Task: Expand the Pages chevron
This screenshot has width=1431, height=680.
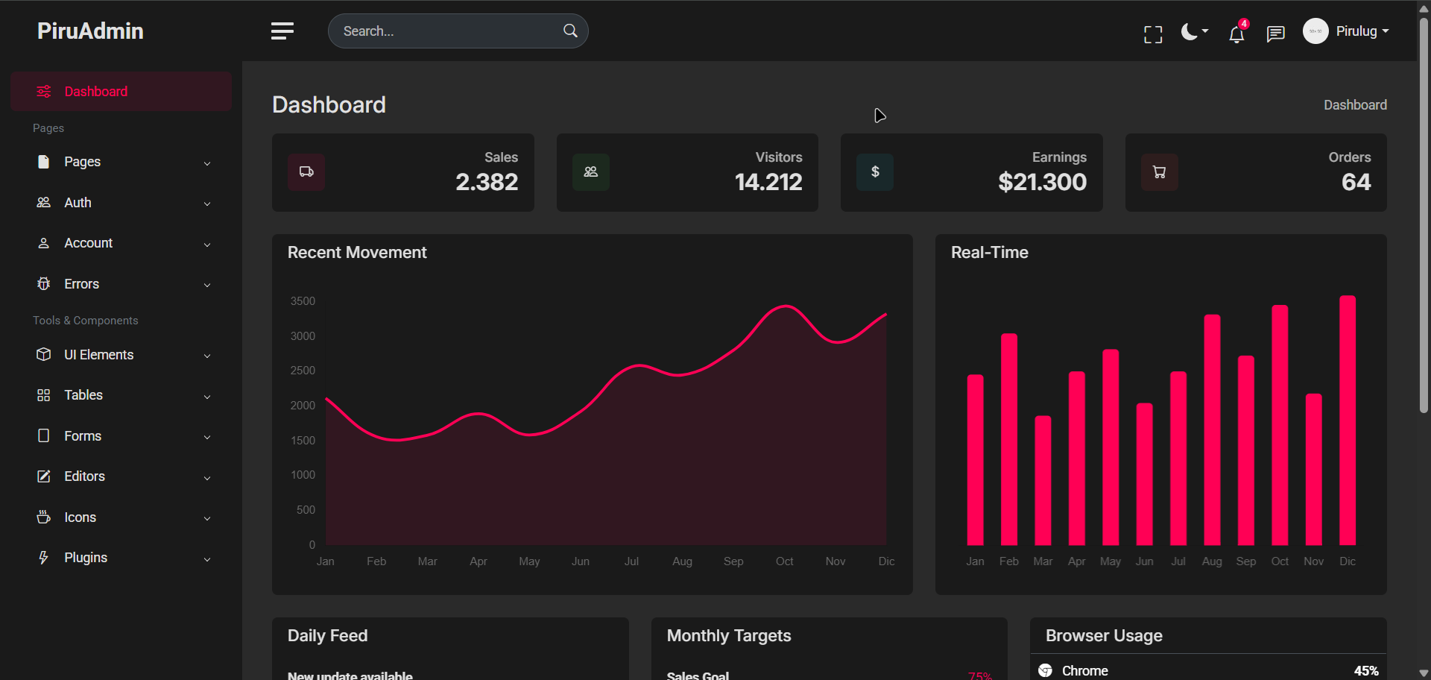Action: point(207,163)
